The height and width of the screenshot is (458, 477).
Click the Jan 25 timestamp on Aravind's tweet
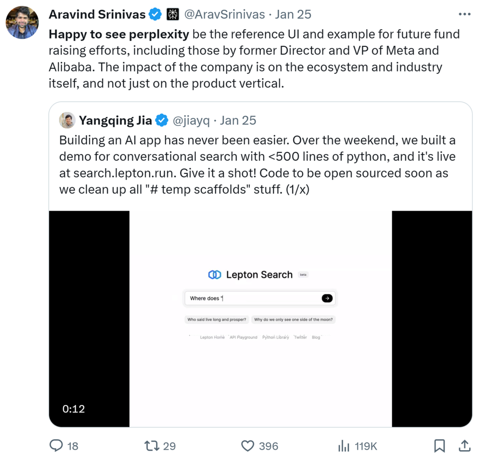(x=293, y=14)
